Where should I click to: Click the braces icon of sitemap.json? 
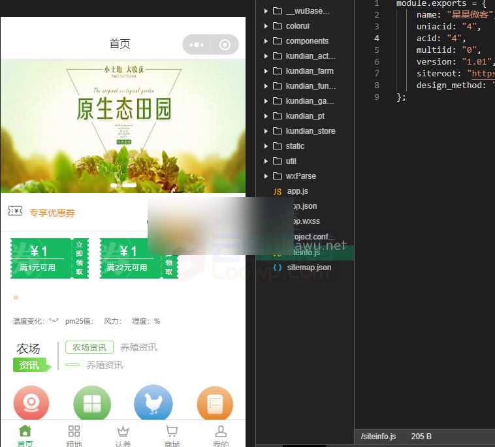[277, 268]
